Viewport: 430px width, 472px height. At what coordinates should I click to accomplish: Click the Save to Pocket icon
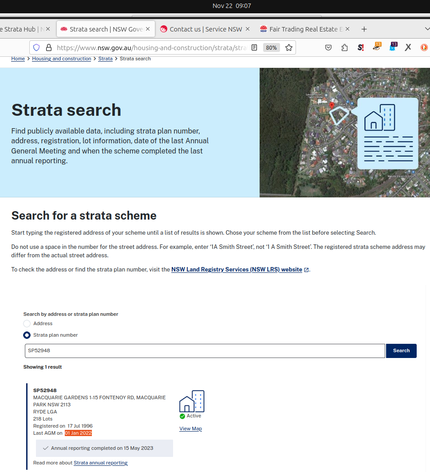(x=328, y=47)
